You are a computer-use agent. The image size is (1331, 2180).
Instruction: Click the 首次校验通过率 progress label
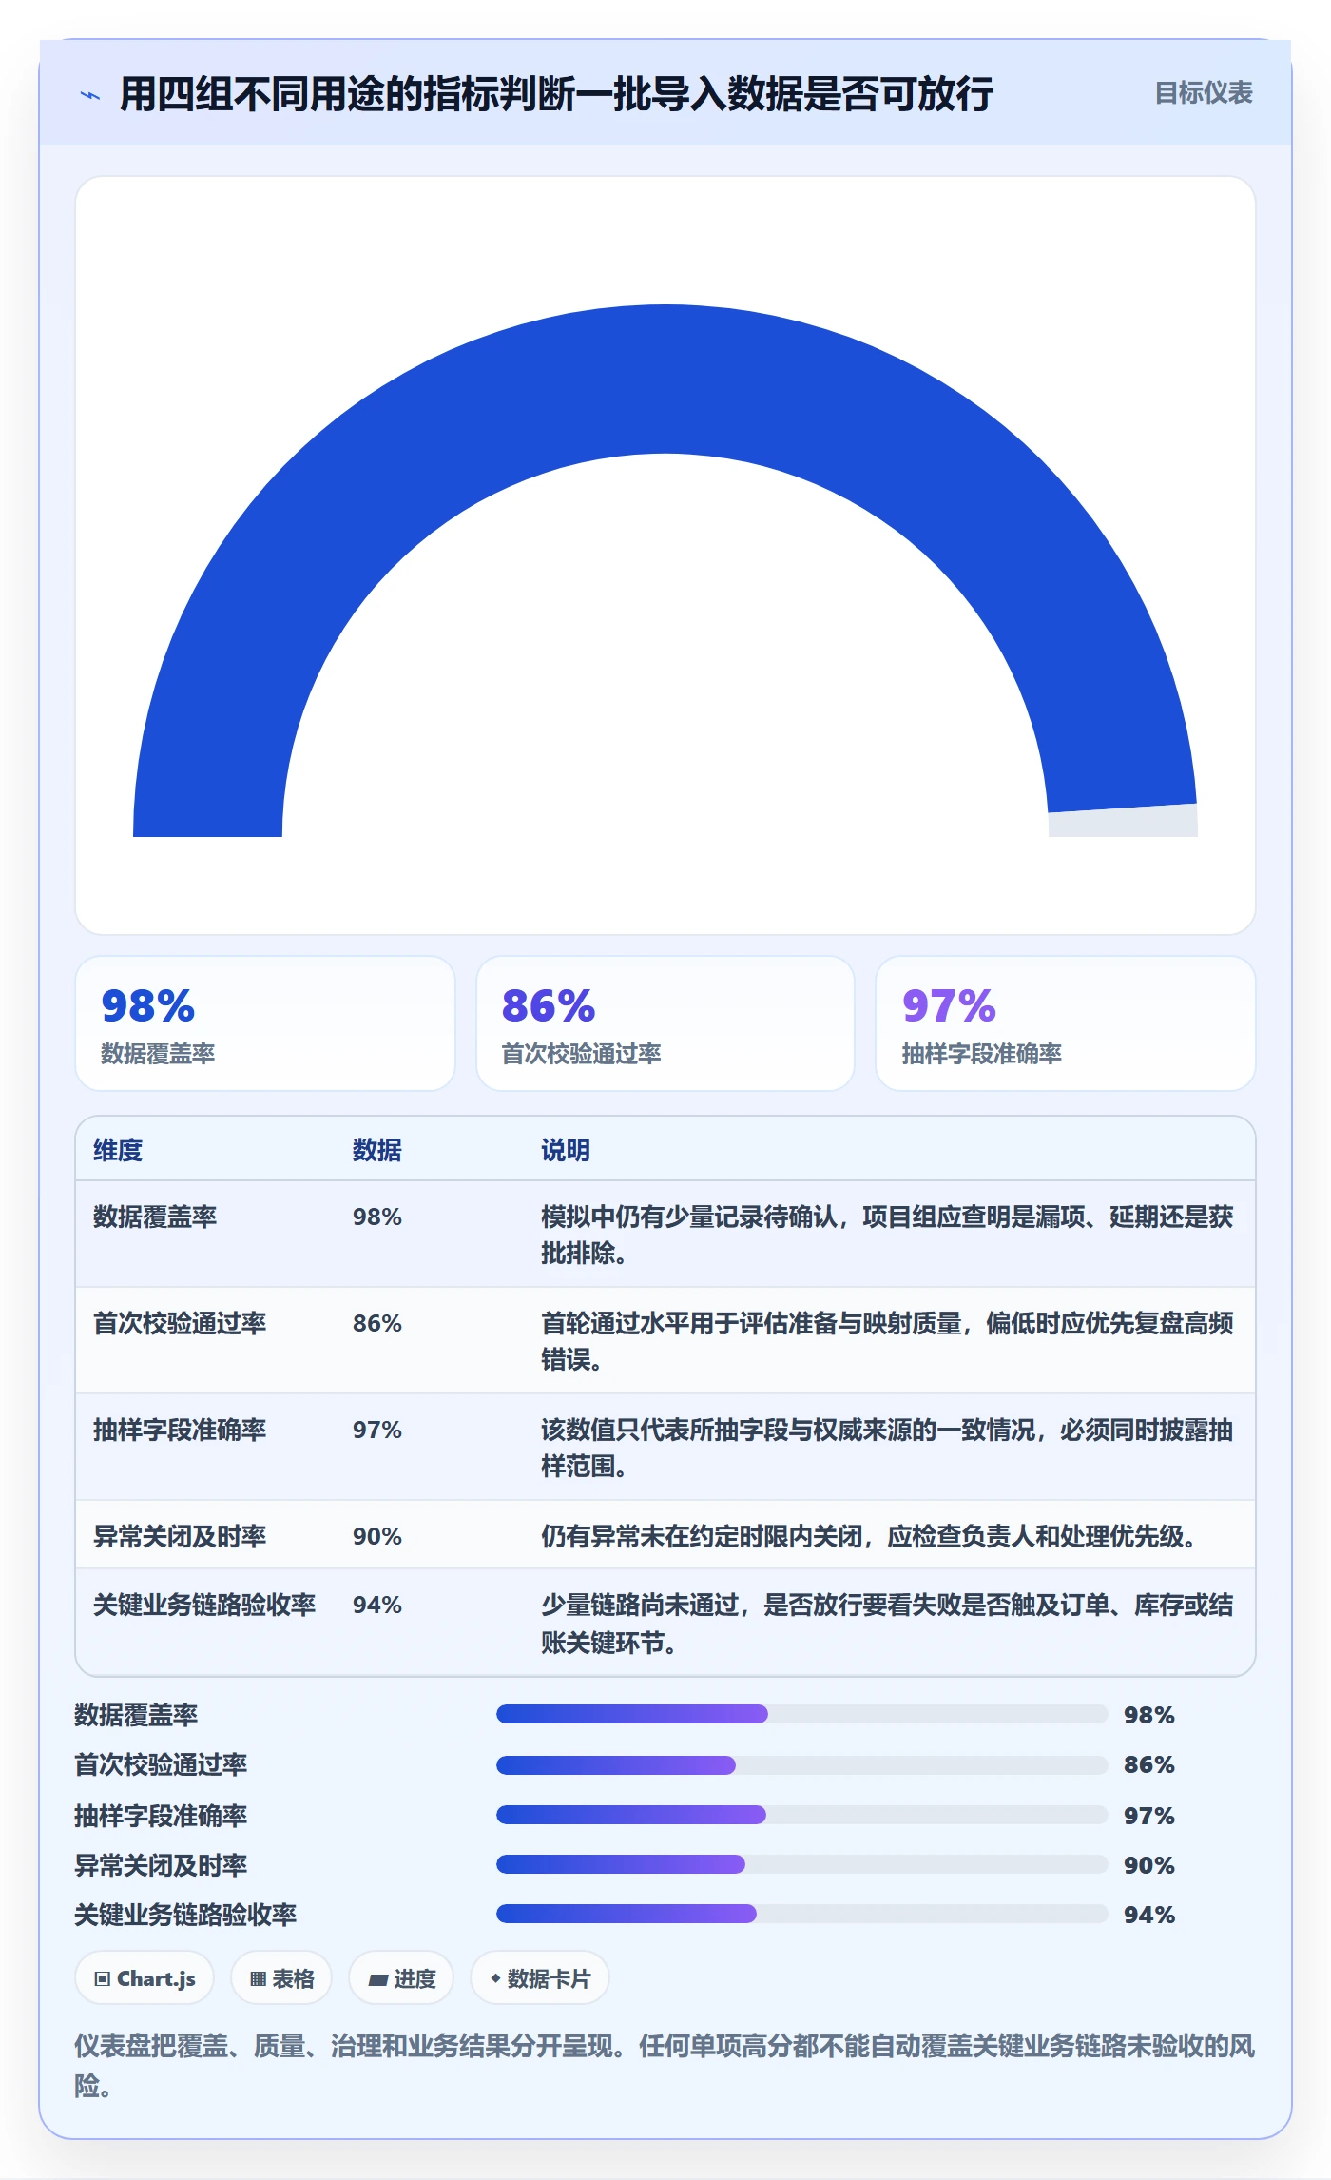click(x=161, y=1765)
